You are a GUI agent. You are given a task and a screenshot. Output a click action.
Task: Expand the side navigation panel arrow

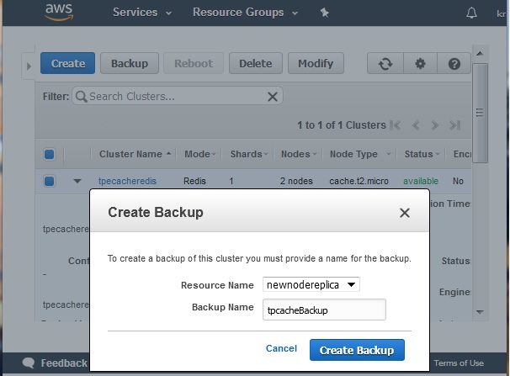click(29, 65)
